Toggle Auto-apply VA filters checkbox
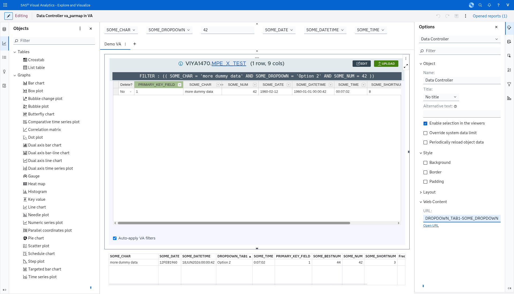 (115, 238)
